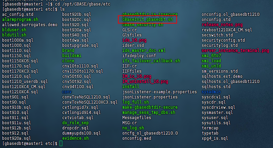The height and width of the screenshot is (148, 273).
Task: Select boot1210_userdb.sql entry
Action: click(25, 82)
